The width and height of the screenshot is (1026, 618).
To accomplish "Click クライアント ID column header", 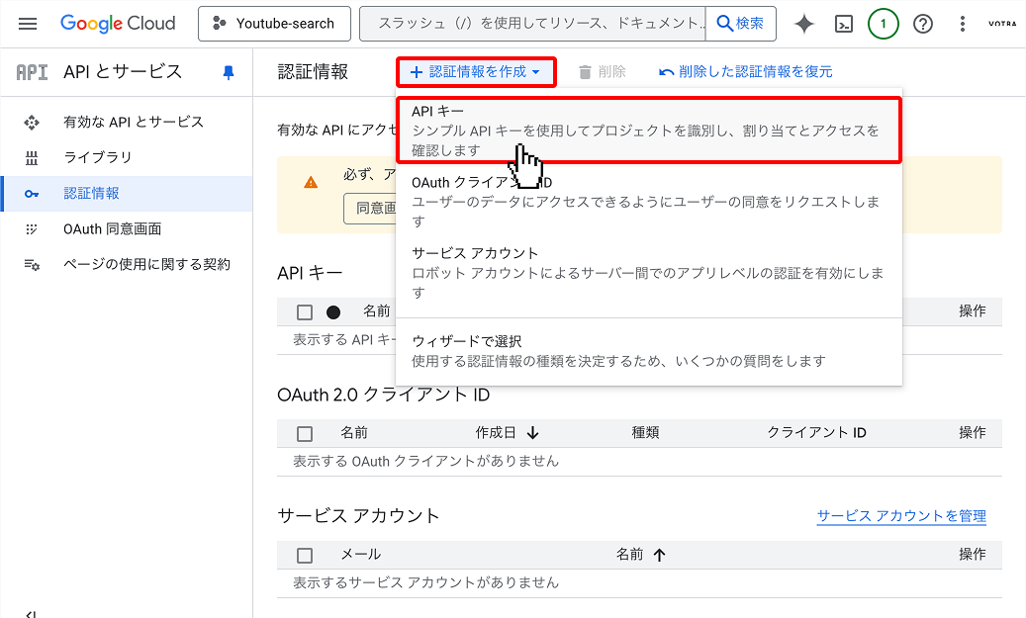I will [816, 432].
